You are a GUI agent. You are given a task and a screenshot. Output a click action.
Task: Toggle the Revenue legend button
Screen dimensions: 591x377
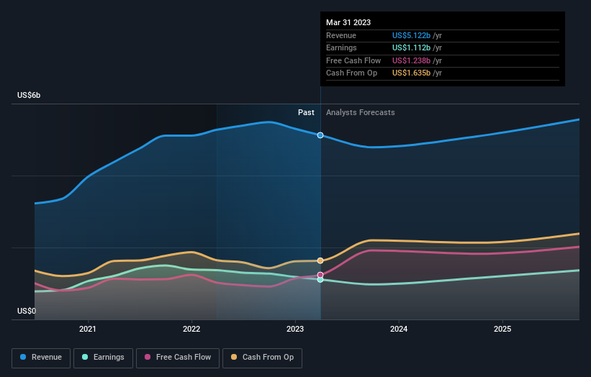tap(41, 358)
